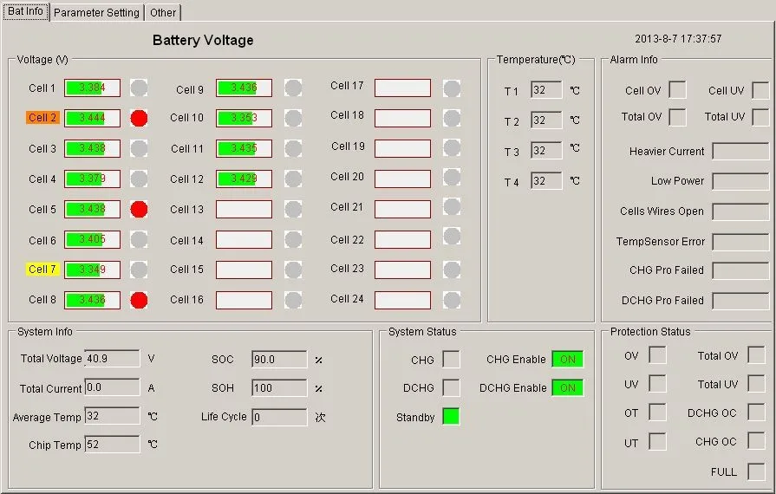Image resolution: width=776 pixels, height=494 pixels.
Task: Toggle the CHG Enable ON button
Action: pos(568,359)
